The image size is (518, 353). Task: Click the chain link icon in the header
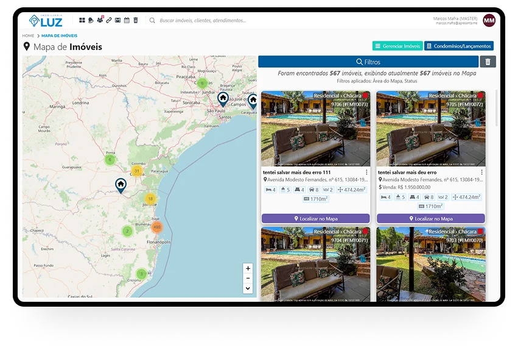point(109,20)
